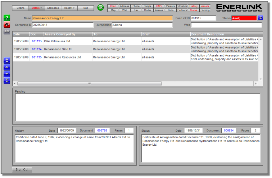Switch to the small Map tab
Image resolution: width=272 pixels, height=178 pixels.
[113, 10]
